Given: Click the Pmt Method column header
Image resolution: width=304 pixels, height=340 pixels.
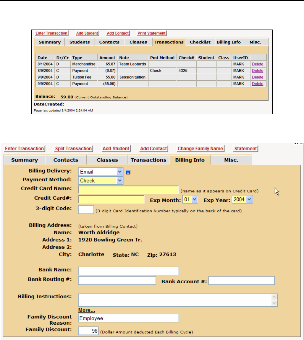Looking at the screenshot, I should click(162, 58).
